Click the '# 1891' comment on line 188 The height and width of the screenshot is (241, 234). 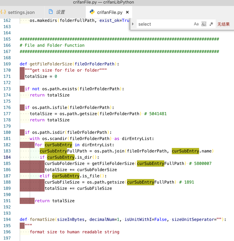coord(187,182)
